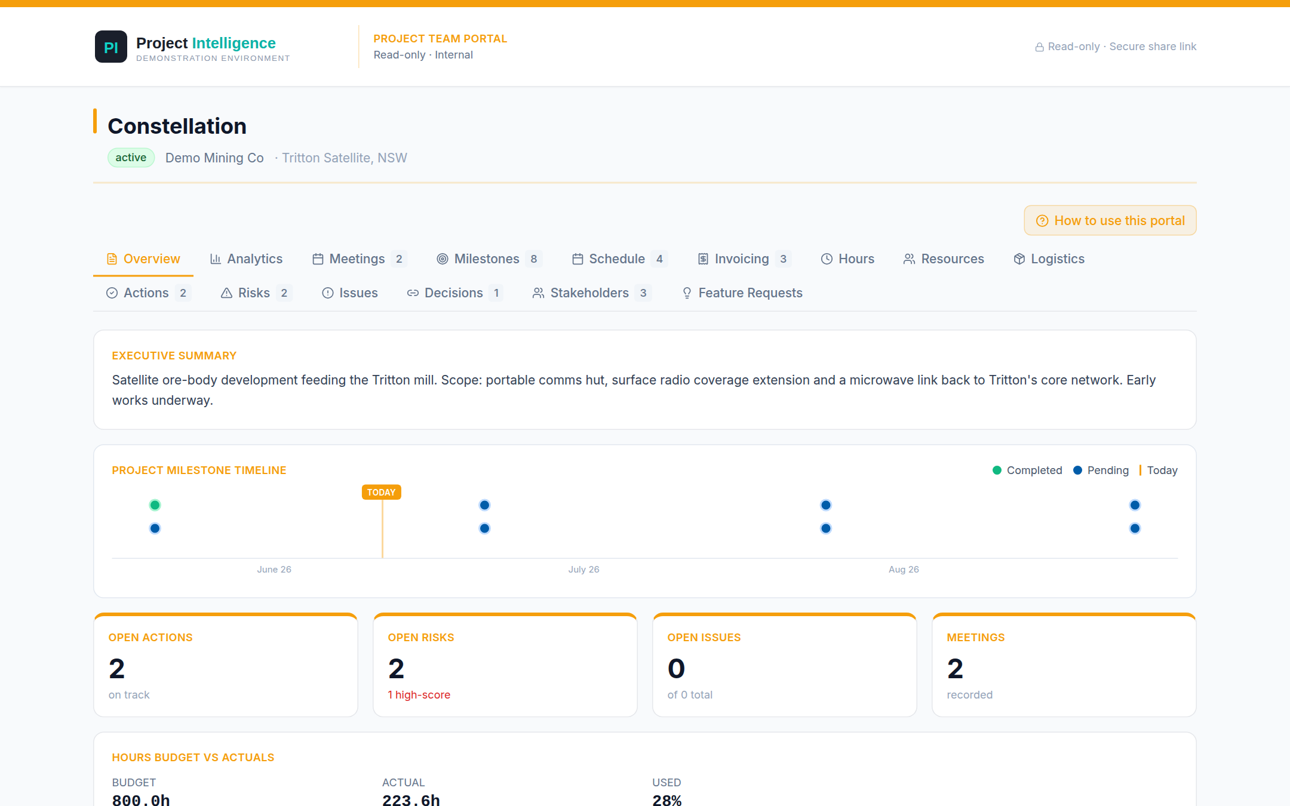Click the Invoicing receipt icon

pos(704,259)
